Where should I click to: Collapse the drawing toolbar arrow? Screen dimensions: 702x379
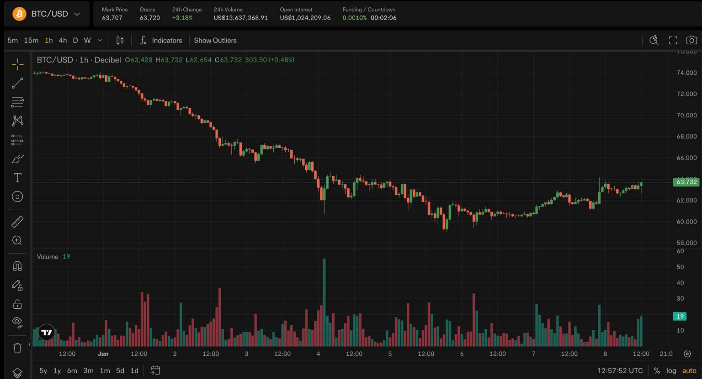(x=29, y=344)
